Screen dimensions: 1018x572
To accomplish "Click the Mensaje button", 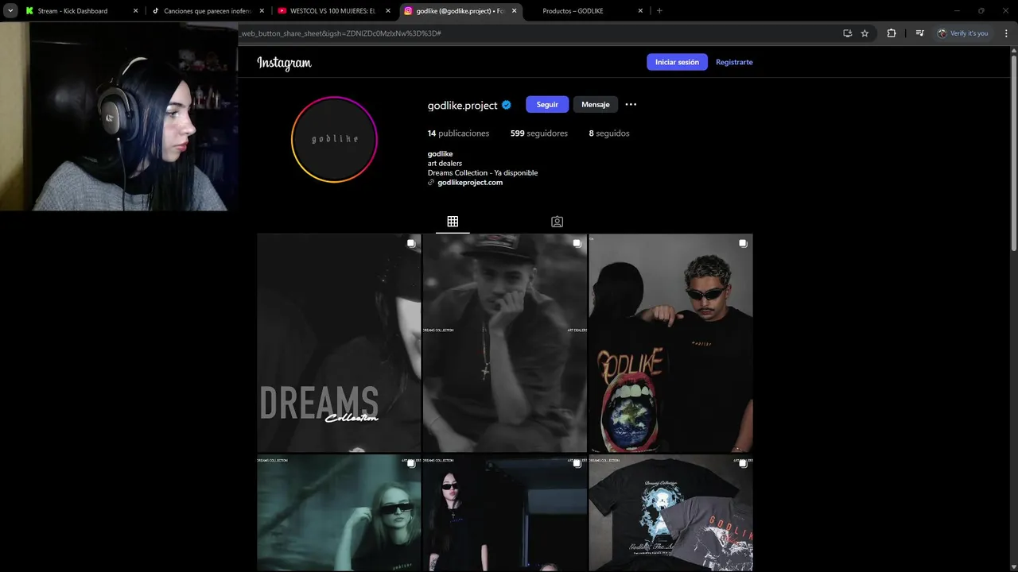I will click(595, 105).
